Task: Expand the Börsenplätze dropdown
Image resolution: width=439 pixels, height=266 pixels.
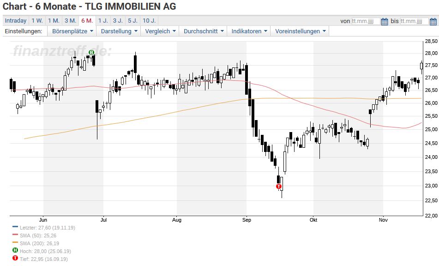Action: [72, 31]
